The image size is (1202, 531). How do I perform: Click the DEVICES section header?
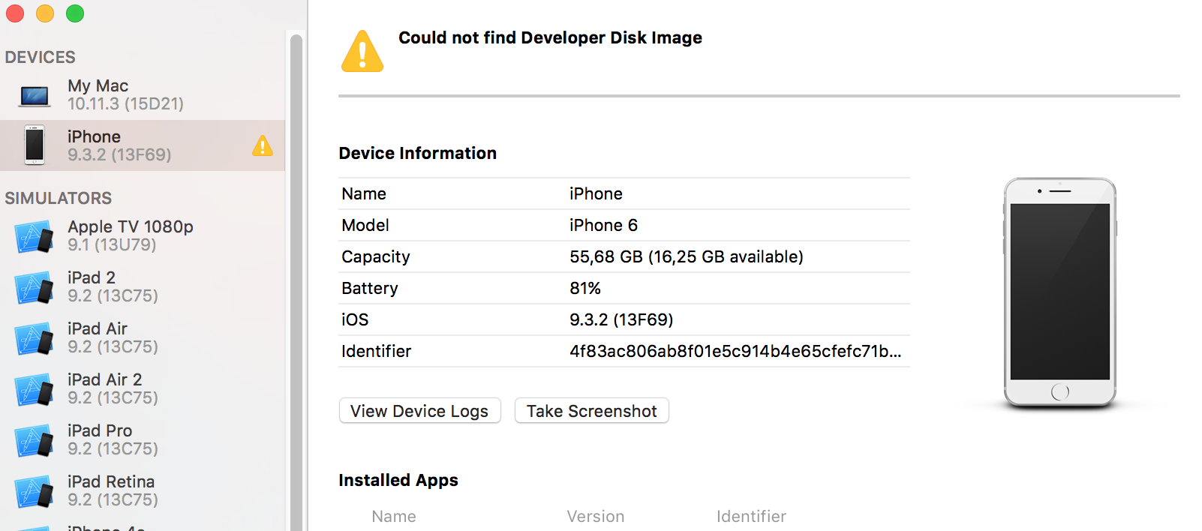pyautogui.click(x=41, y=57)
